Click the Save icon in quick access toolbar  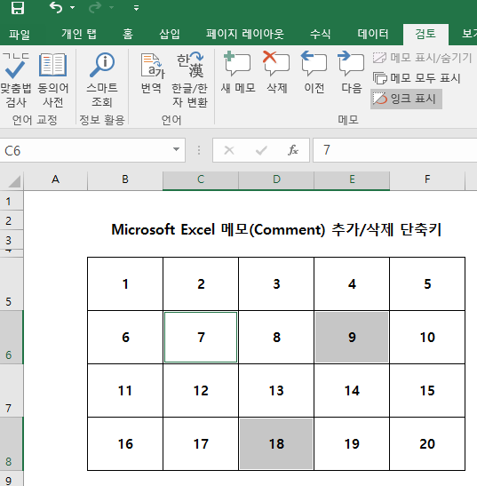pyautogui.click(x=18, y=8)
